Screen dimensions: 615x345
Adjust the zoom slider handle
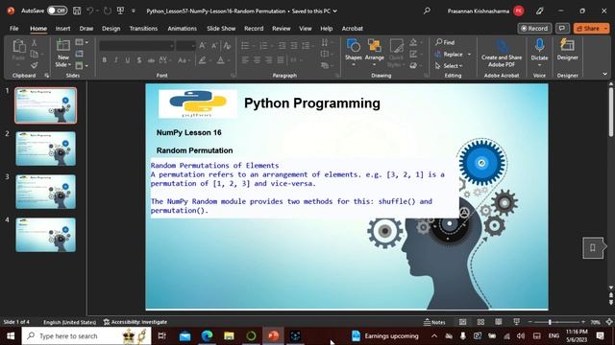point(550,322)
